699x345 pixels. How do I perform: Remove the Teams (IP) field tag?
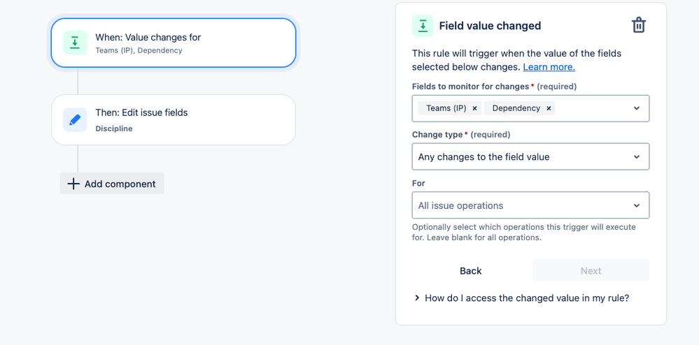click(x=475, y=108)
